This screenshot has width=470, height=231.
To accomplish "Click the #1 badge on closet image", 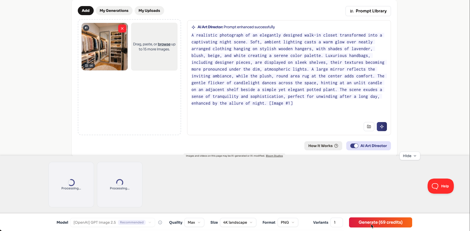I will [x=86, y=28].
